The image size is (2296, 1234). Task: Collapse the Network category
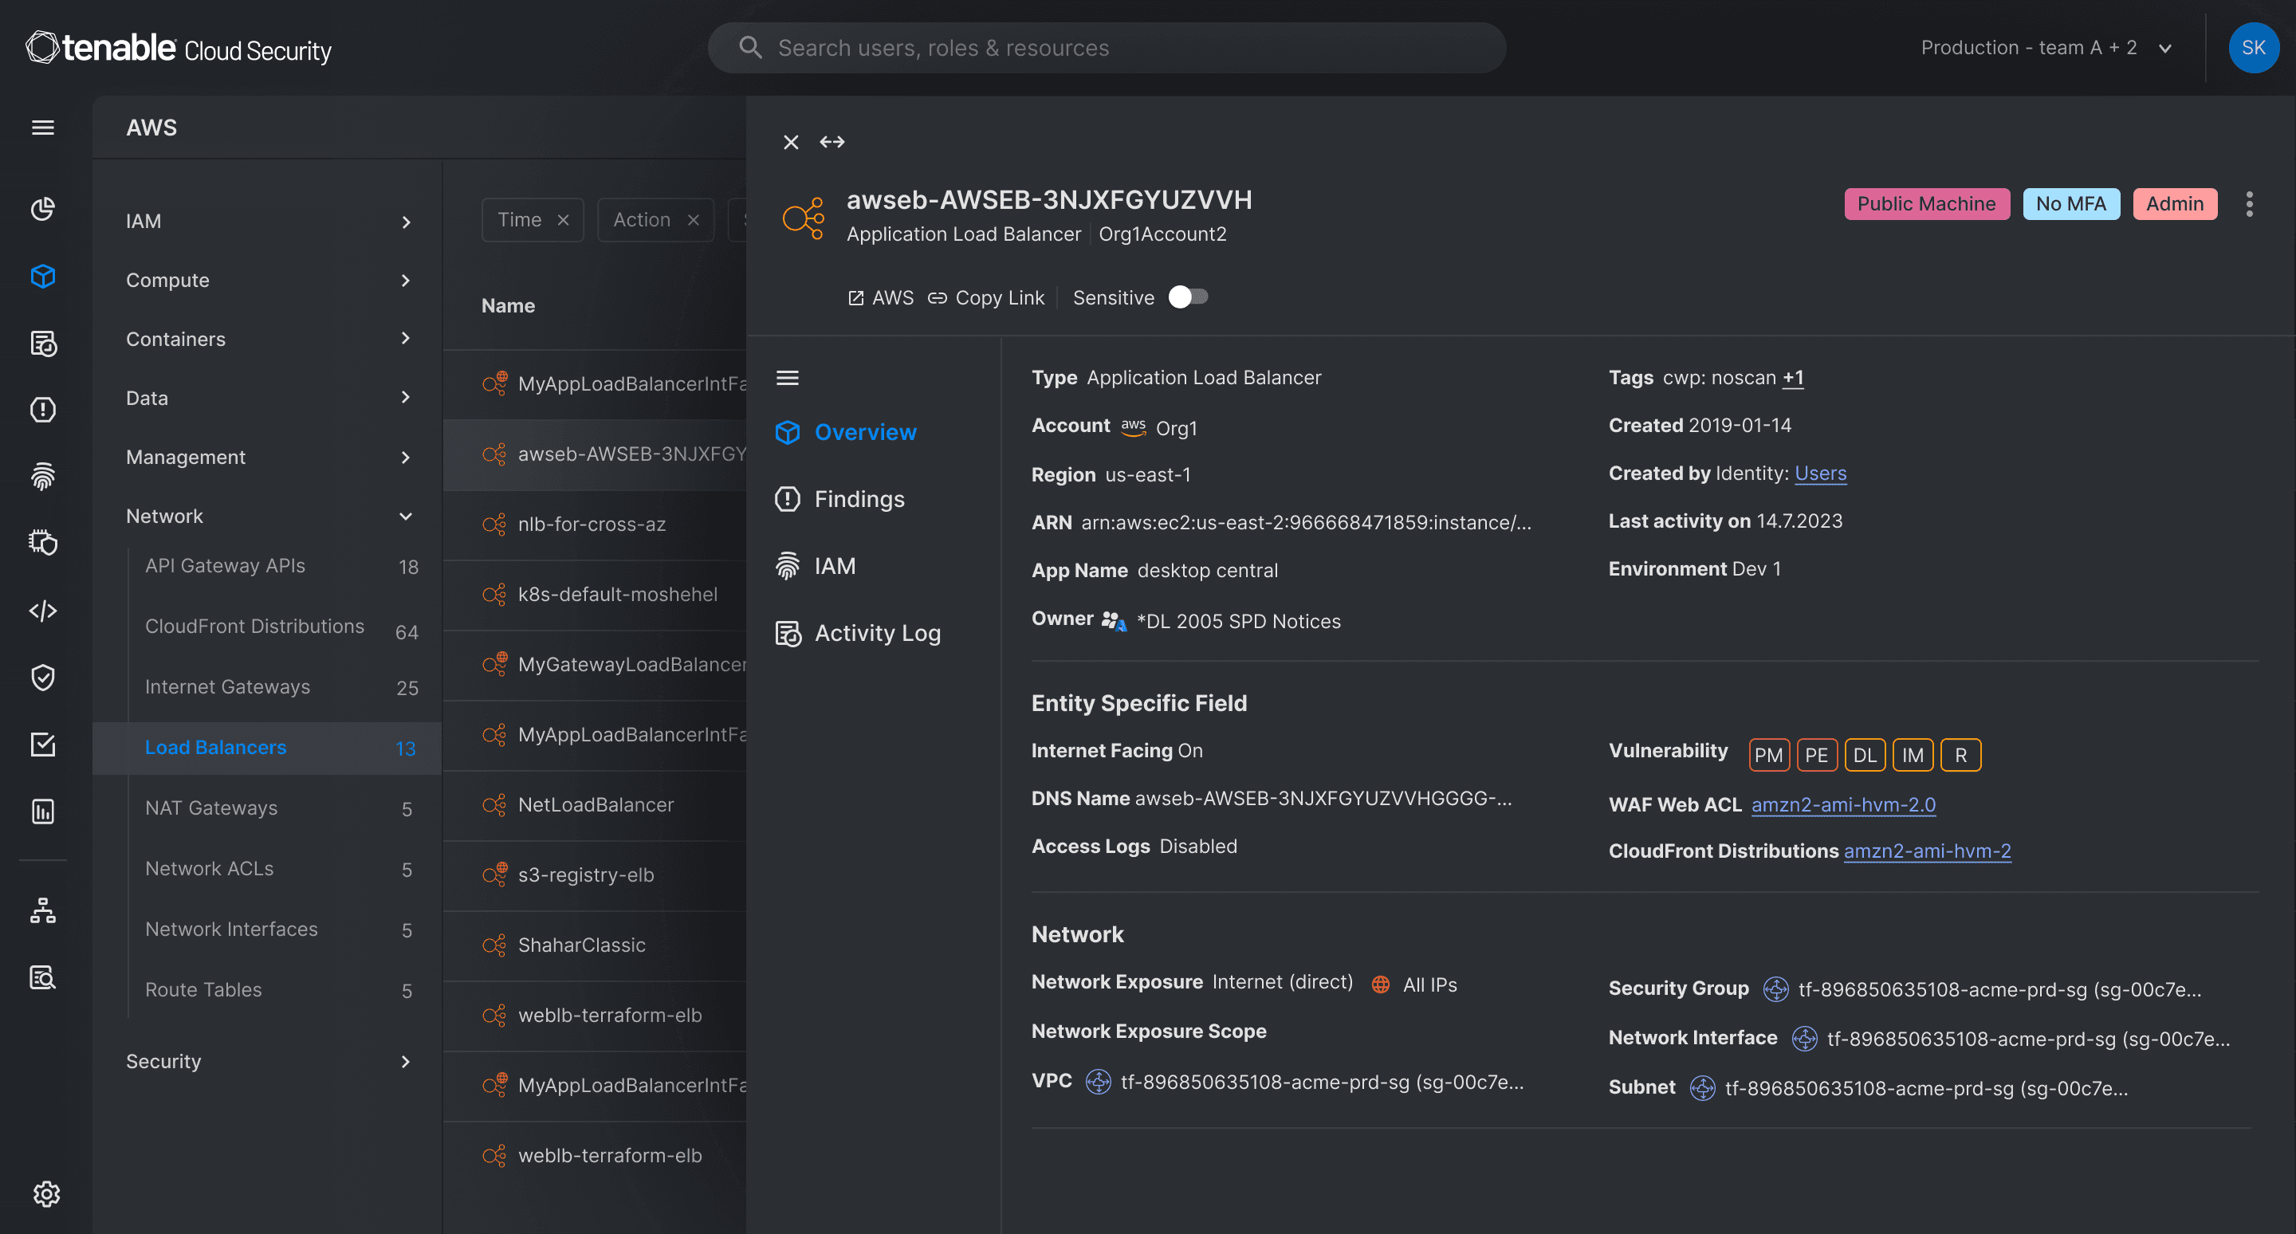[267, 516]
